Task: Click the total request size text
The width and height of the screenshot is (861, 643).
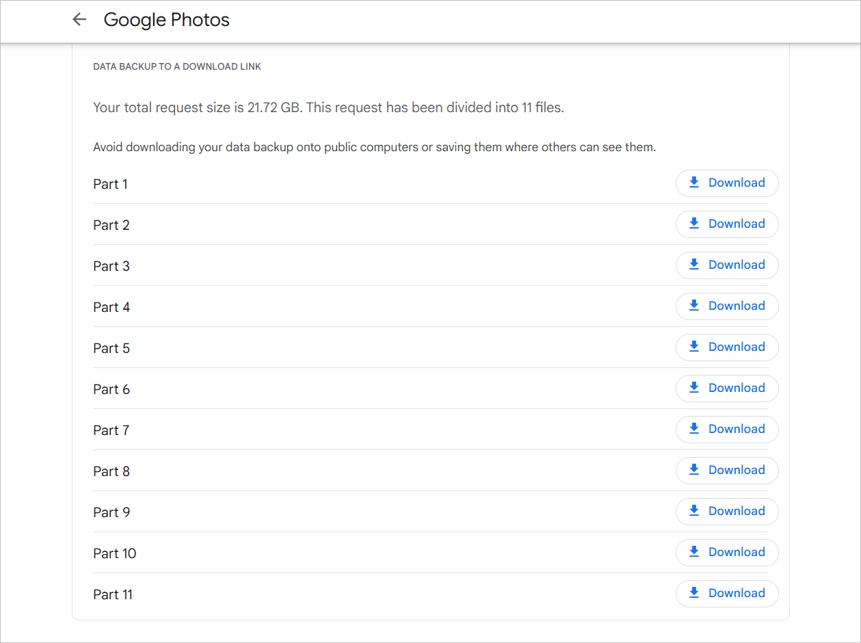Action: click(x=328, y=107)
